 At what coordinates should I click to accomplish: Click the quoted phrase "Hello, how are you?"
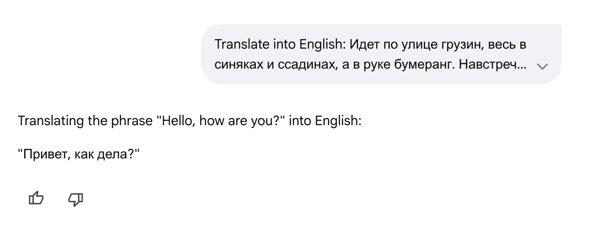(x=220, y=121)
